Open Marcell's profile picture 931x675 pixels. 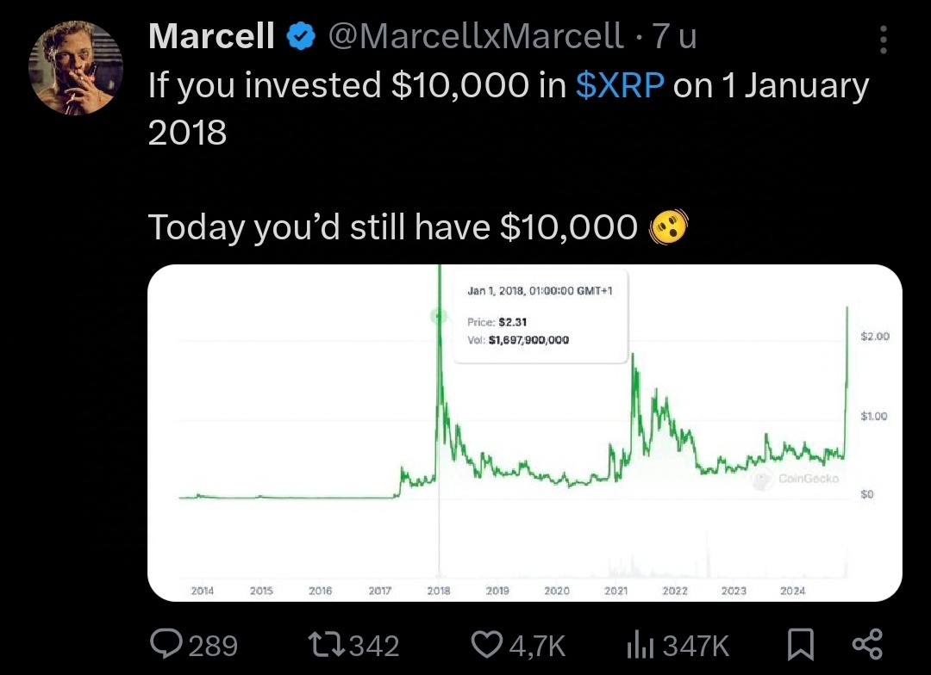tap(76, 66)
